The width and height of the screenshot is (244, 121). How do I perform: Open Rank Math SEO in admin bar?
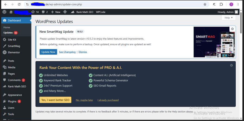pos(82,12)
